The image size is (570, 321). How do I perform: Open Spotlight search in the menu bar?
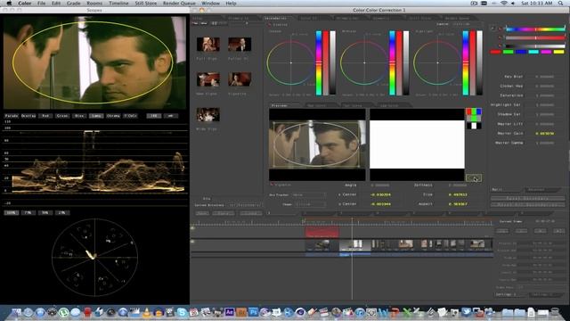(561, 4)
